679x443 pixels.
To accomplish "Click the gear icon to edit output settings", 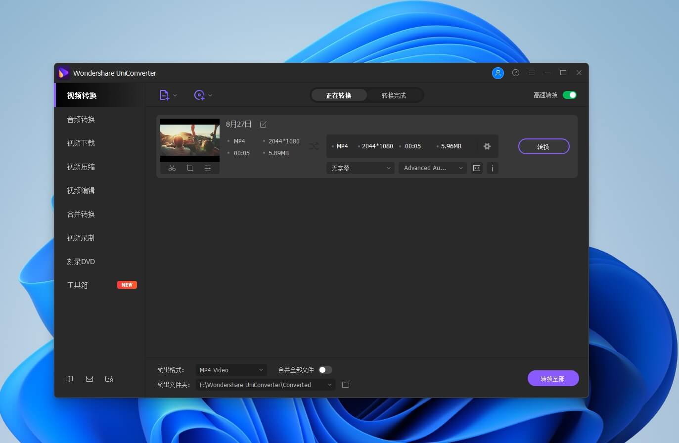I will [x=487, y=146].
